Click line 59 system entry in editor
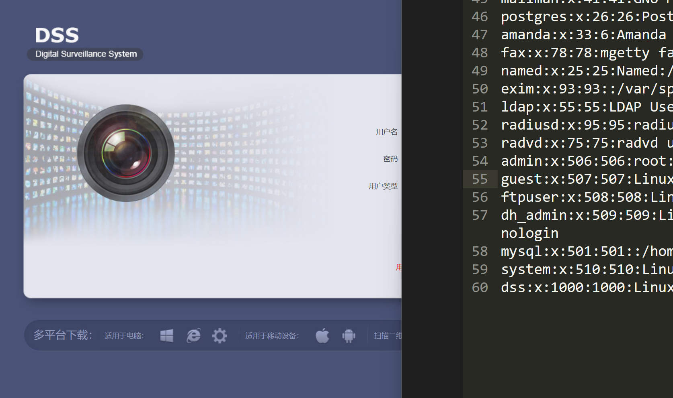The height and width of the screenshot is (398, 673). (x=587, y=269)
